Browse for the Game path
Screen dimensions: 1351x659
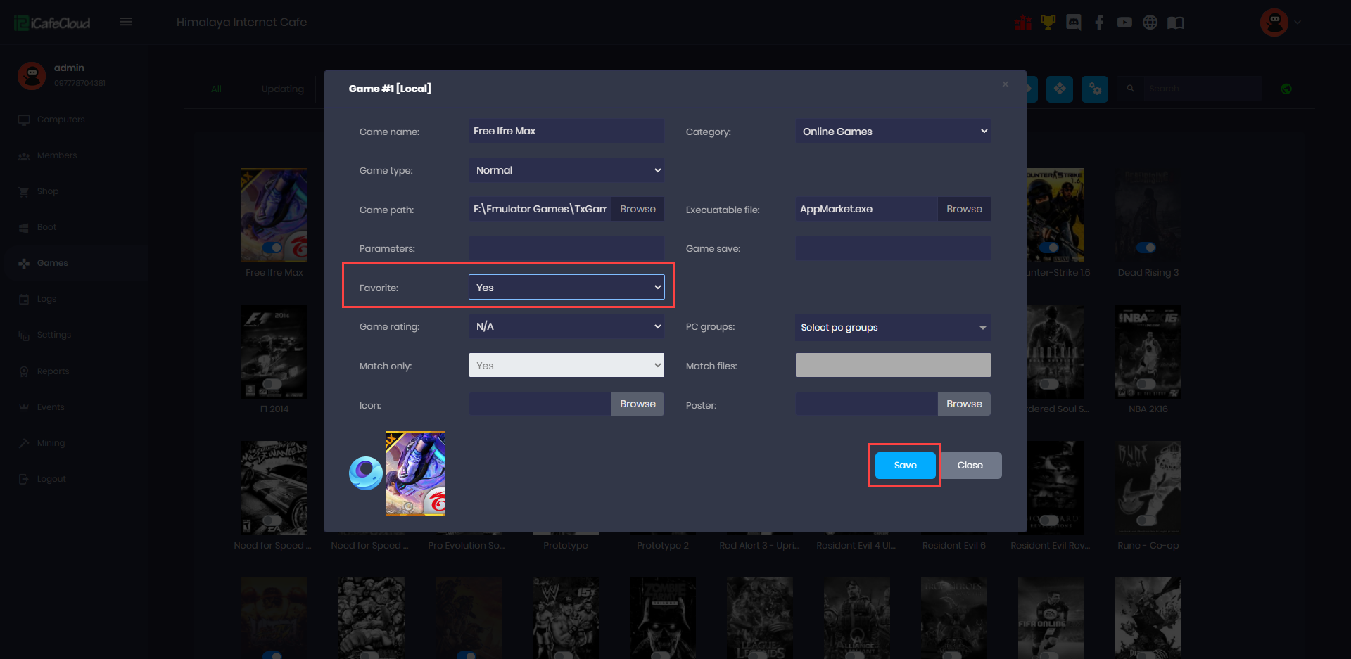click(638, 209)
